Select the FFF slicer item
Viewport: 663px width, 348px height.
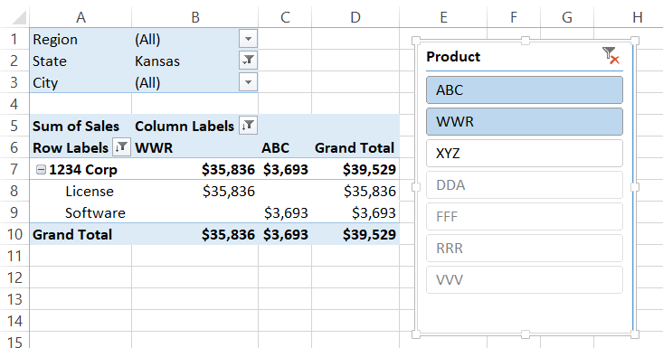click(x=525, y=217)
